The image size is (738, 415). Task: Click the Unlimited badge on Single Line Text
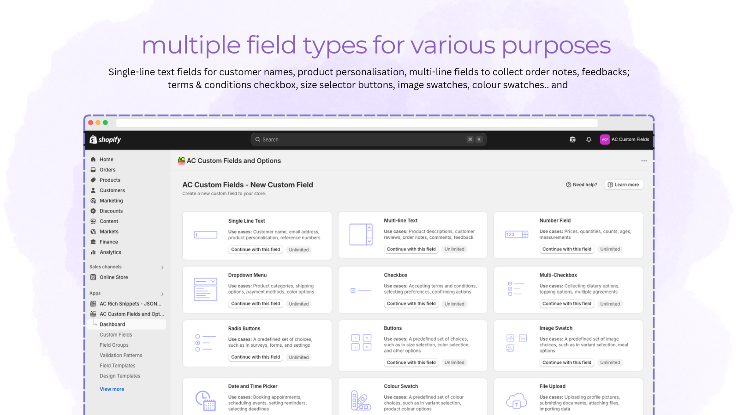[x=299, y=250]
